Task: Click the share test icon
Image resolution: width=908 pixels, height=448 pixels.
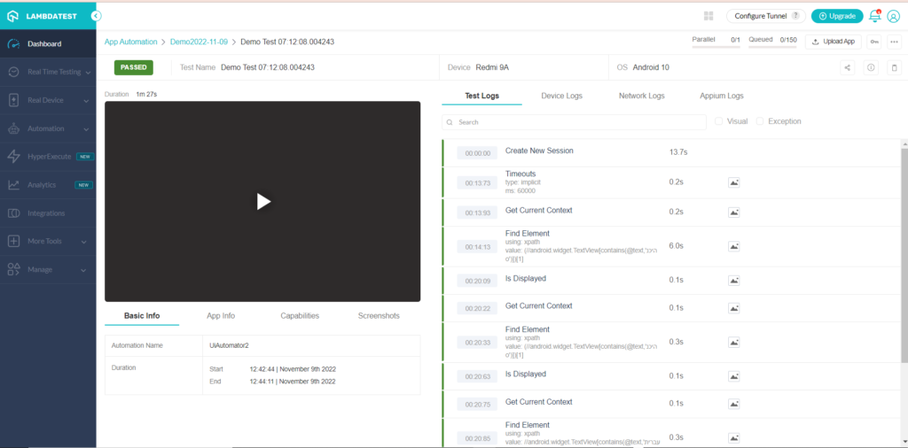Action: (x=847, y=67)
